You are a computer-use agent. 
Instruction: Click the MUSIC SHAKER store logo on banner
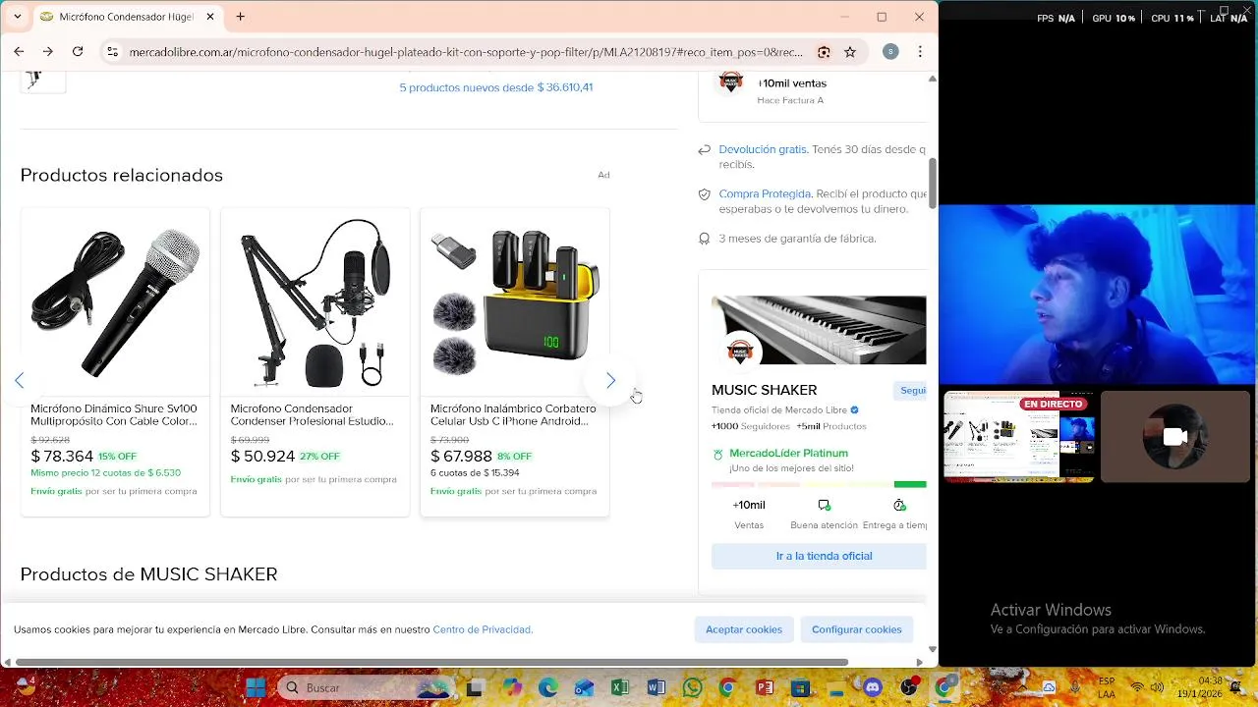pos(740,352)
